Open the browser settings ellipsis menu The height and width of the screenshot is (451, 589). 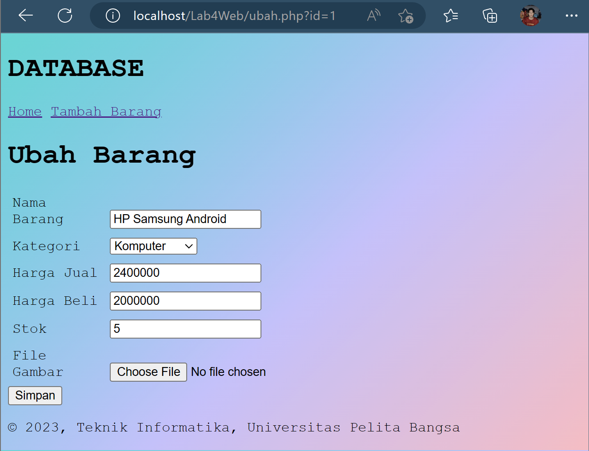[571, 16]
